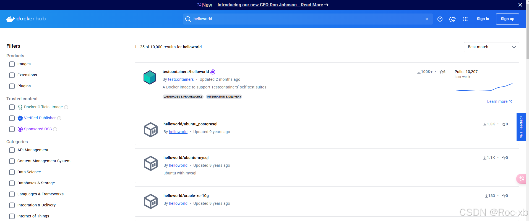Click the search magnifier icon

pyautogui.click(x=188, y=19)
